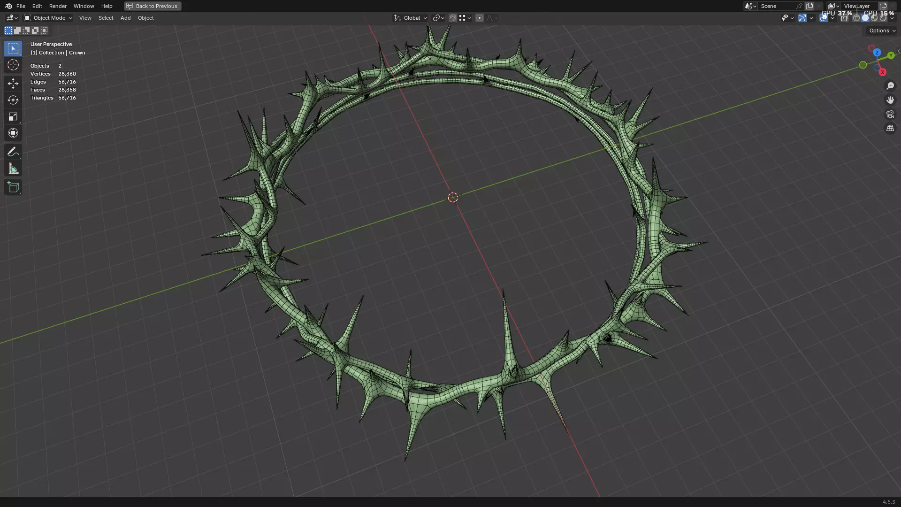Image resolution: width=901 pixels, height=507 pixels.
Task: Toggle snapping magnet
Action: (453, 18)
